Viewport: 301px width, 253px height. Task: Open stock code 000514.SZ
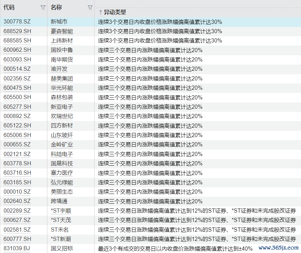[17, 69]
